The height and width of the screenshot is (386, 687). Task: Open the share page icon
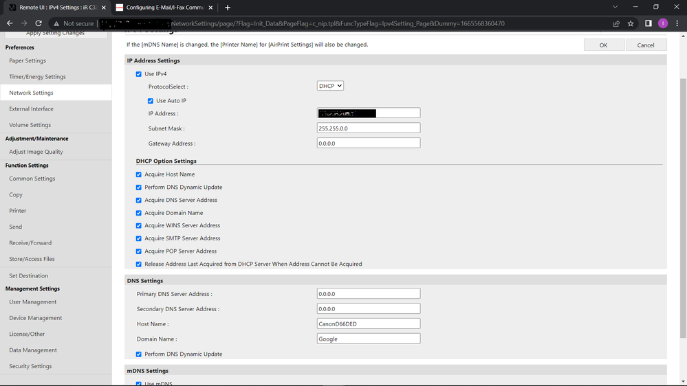tap(616, 23)
